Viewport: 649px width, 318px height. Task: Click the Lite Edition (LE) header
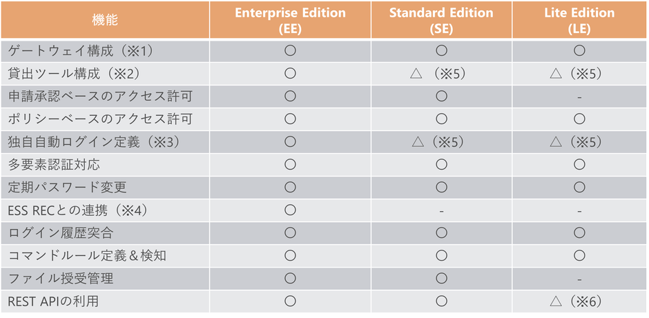point(579,20)
